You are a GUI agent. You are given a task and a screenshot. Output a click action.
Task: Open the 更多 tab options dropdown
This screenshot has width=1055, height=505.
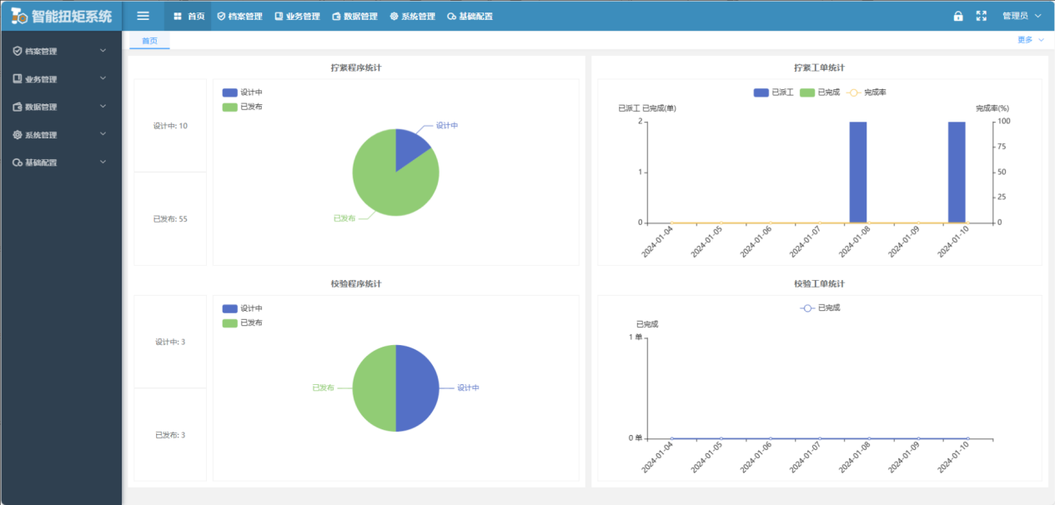pos(1031,40)
